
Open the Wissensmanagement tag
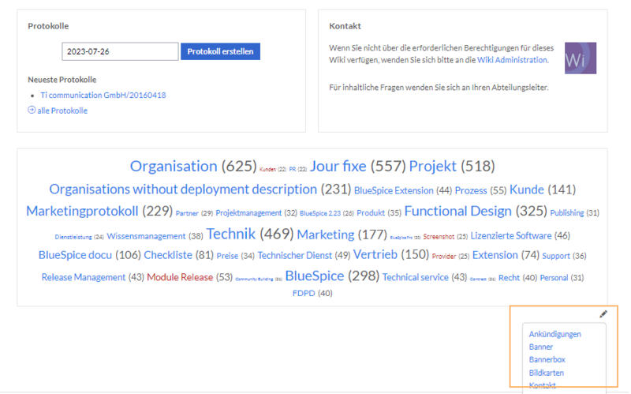[146, 235]
